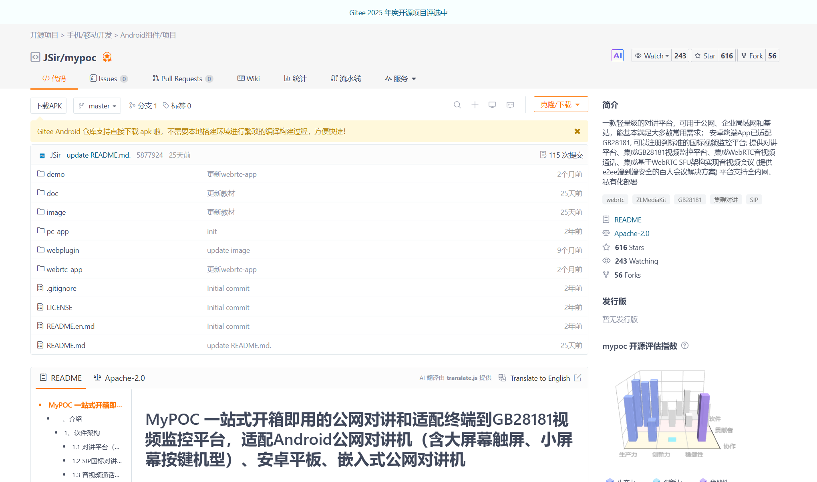Viewport: 817px width, 482px height.
Task: Open the feedback comment icon
Action: [510, 105]
